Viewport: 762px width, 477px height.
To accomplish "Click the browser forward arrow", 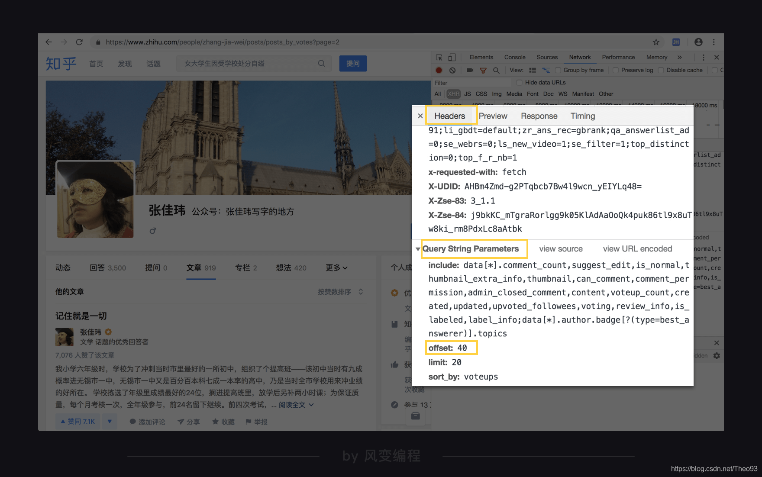I will [x=64, y=42].
